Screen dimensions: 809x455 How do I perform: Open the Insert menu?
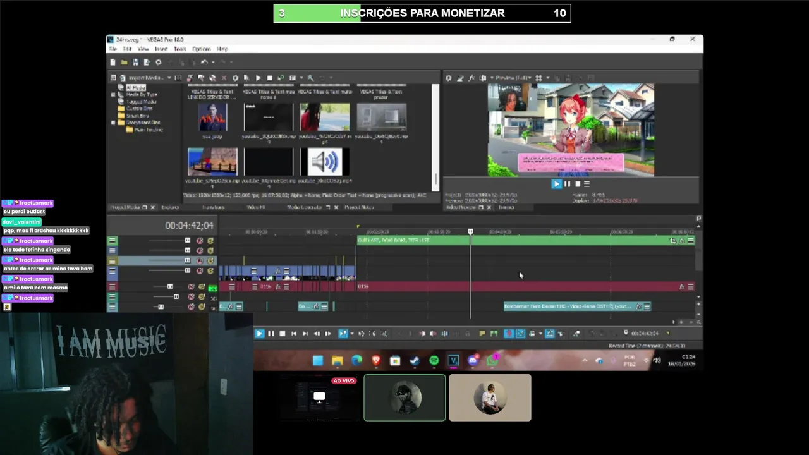(161, 49)
